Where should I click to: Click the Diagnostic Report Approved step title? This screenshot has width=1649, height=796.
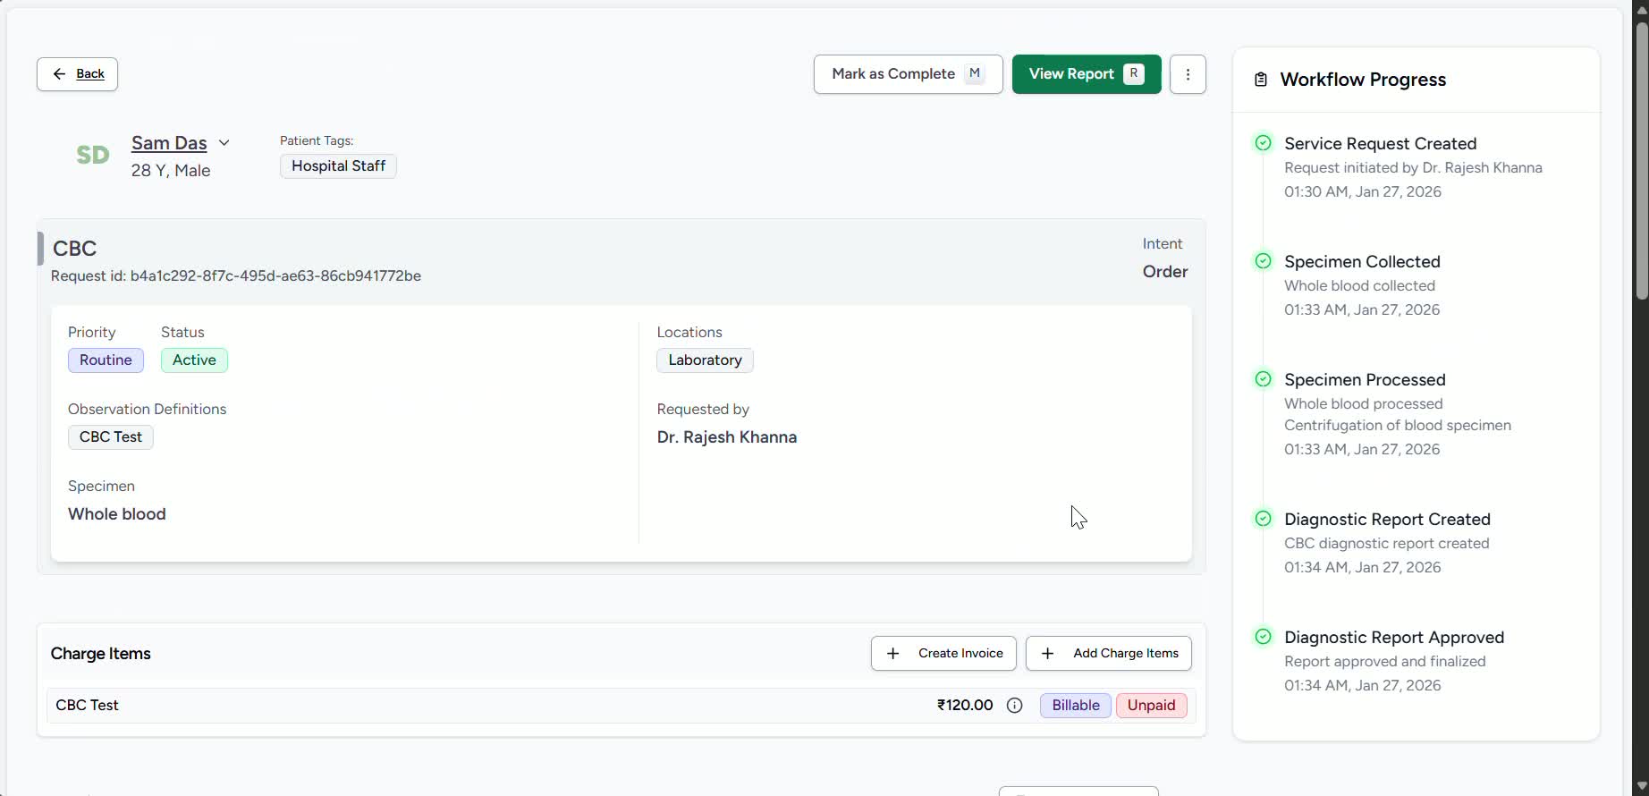click(x=1394, y=638)
